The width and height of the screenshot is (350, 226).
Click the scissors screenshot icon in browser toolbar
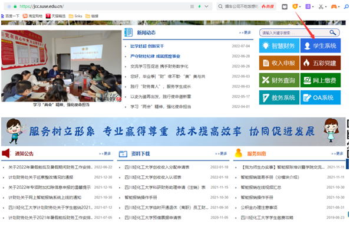click(x=321, y=6)
